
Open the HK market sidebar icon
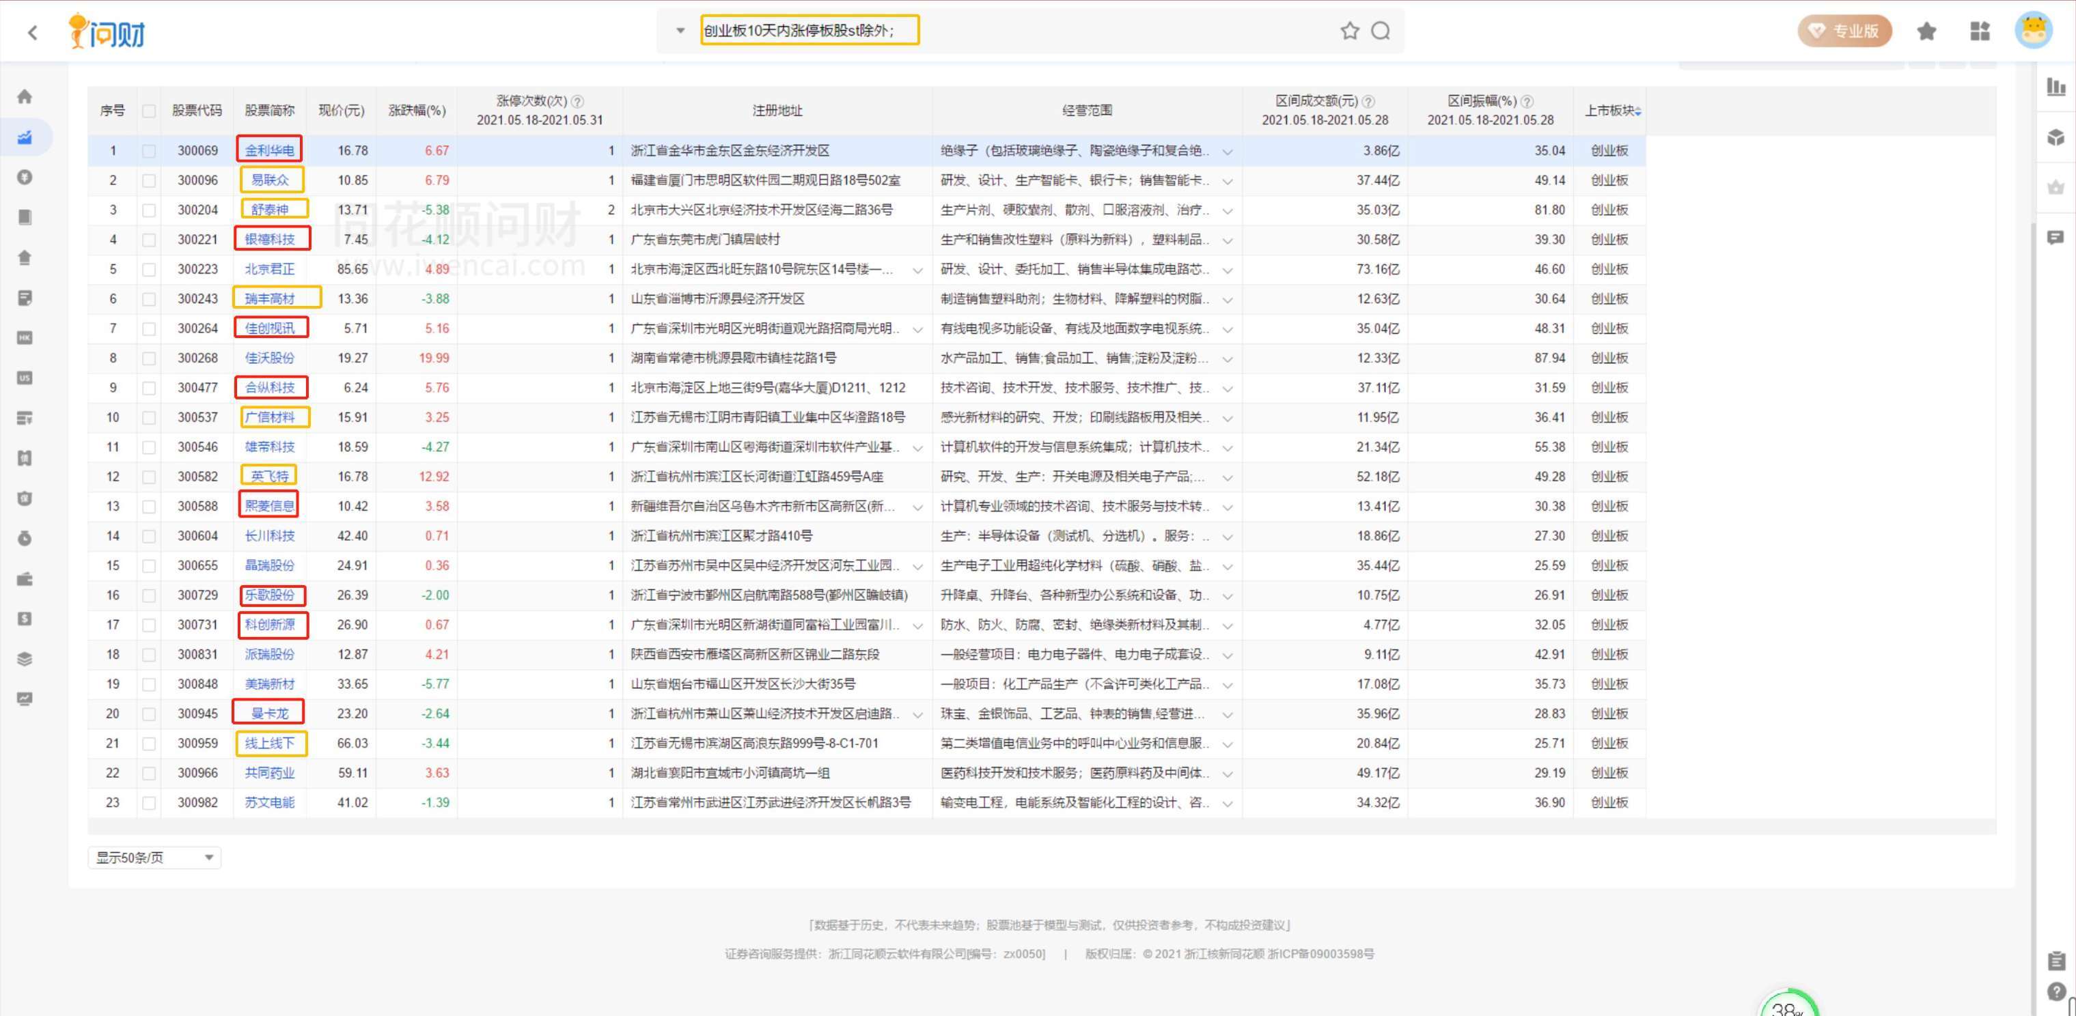click(x=25, y=337)
